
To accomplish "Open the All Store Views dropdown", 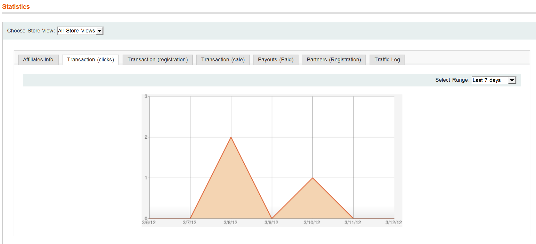I will click(x=80, y=31).
